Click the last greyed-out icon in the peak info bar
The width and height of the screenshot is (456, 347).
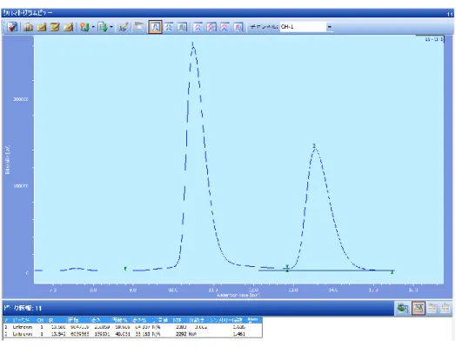[x=446, y=308]
